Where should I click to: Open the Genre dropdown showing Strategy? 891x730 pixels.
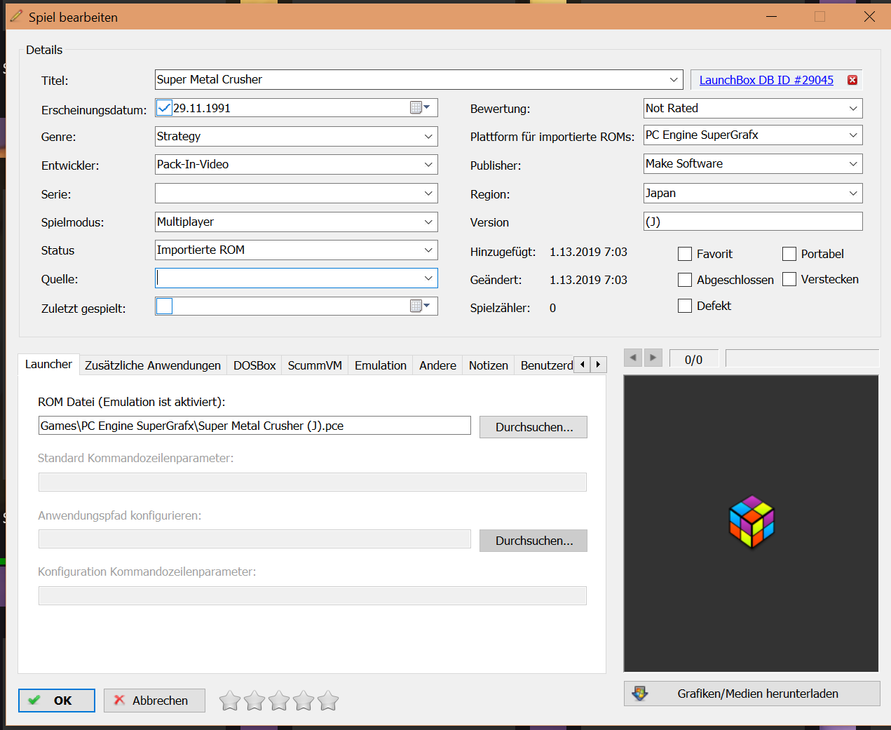pyautogui.click(x=428, y=136)
